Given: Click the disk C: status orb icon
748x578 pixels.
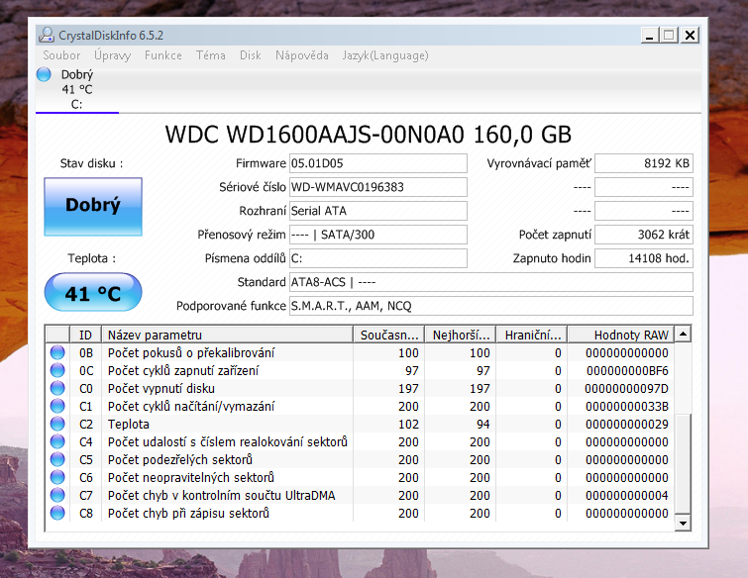Looking at the screenshot, I should tap(44, 74).
